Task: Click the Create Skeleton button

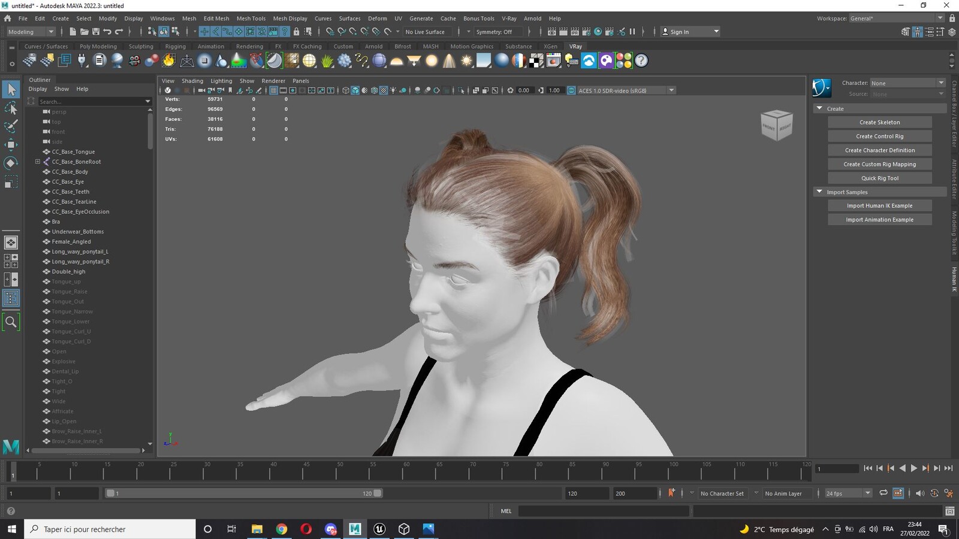Action: (x=879, y=122)
